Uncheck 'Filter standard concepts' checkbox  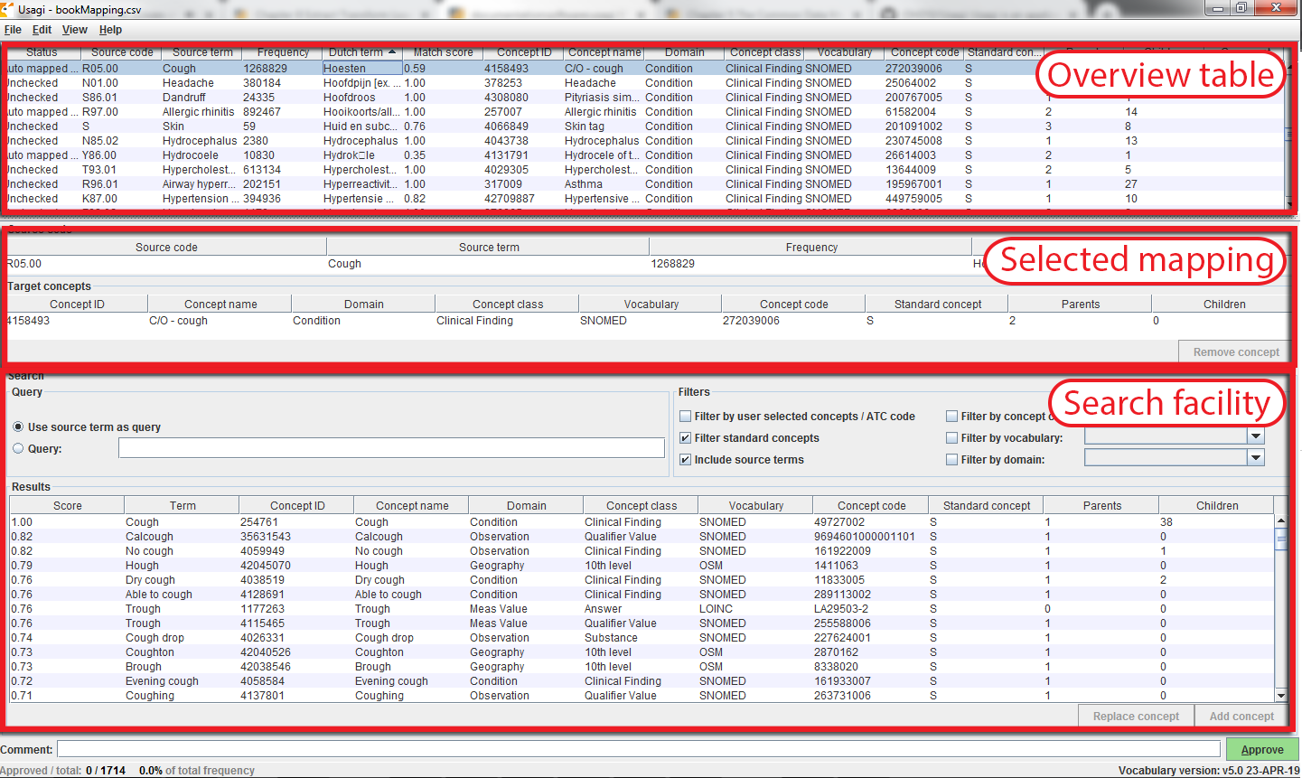(686, 438)
